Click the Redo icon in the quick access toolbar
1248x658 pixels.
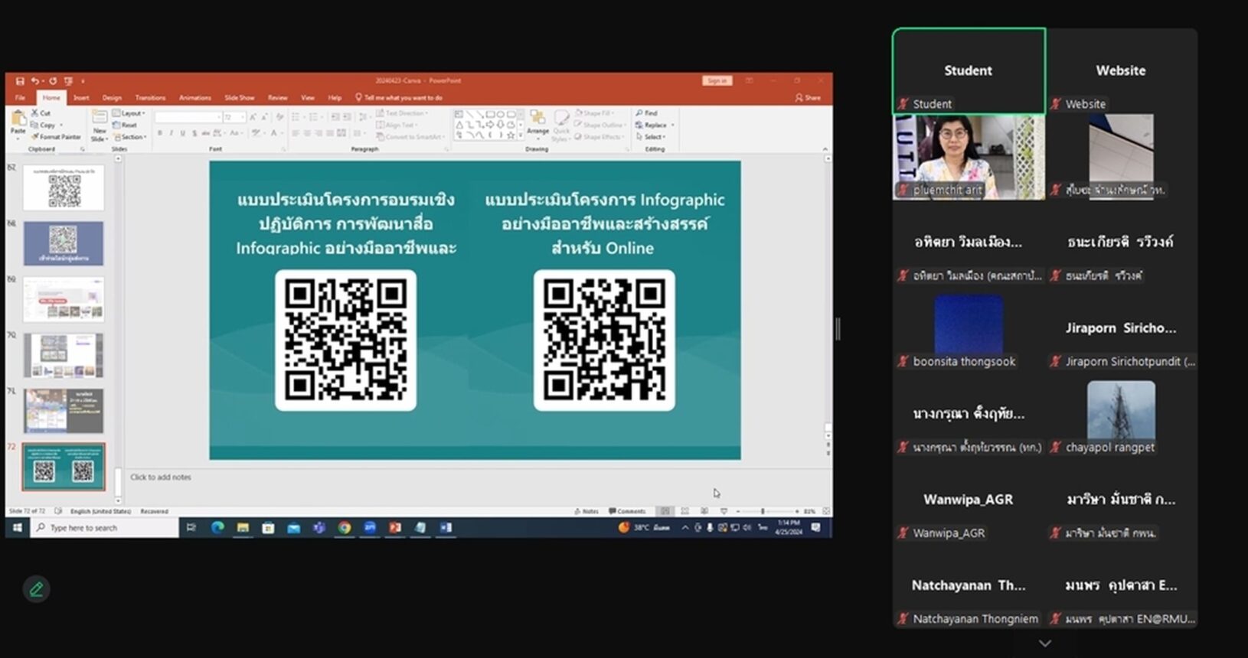click(53, 80)
